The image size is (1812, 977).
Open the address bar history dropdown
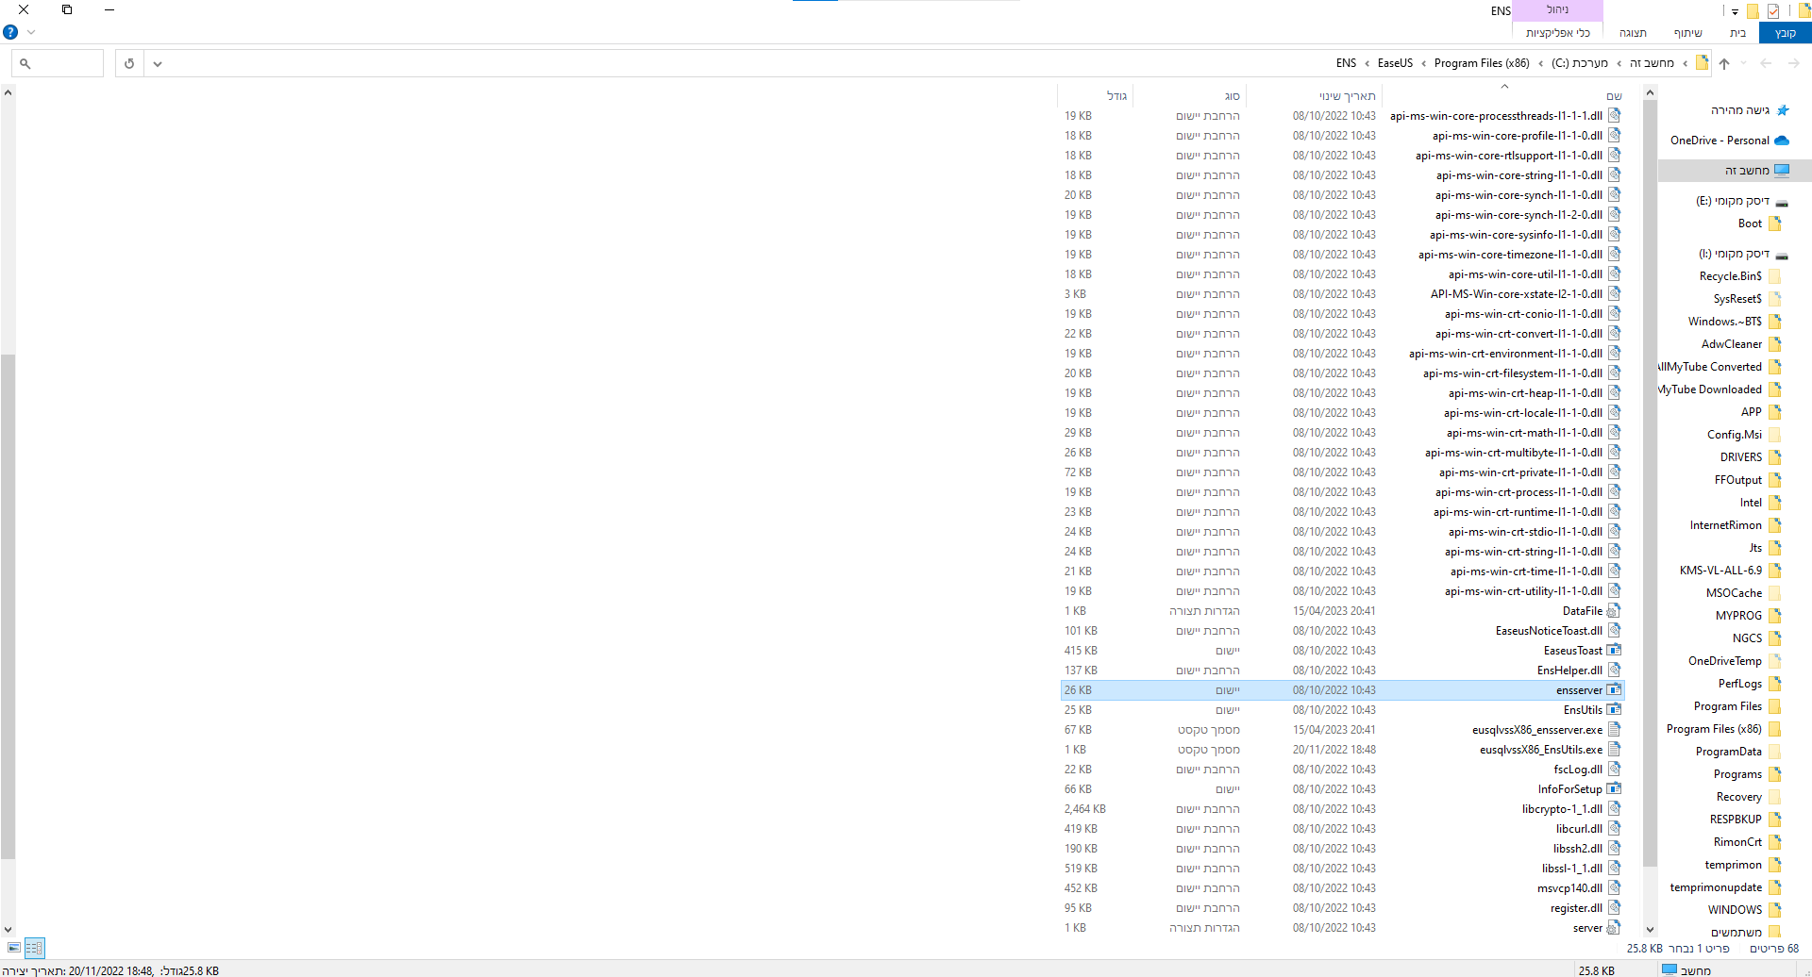158,63
